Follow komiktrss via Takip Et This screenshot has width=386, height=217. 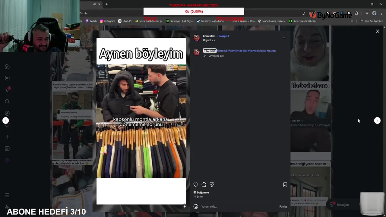click(x=224, y=36)
